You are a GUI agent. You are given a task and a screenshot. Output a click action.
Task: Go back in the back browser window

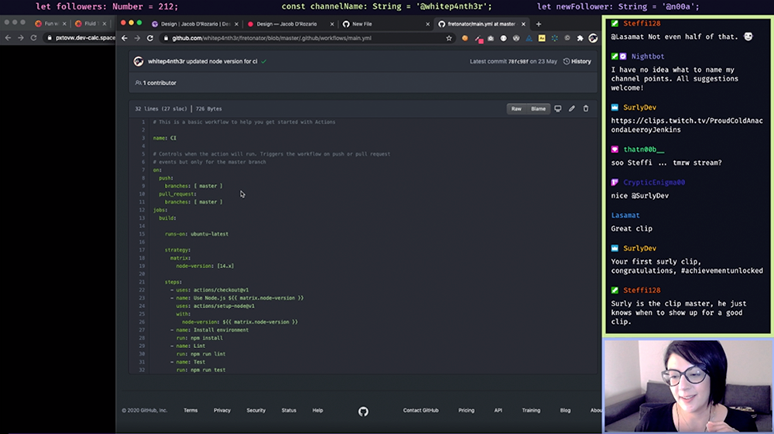coord(8,37)
